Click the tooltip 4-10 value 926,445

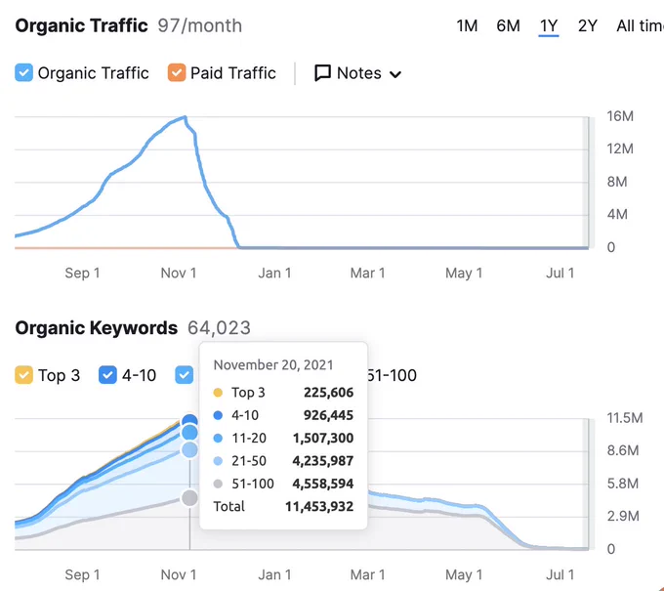tap(329, 415)
